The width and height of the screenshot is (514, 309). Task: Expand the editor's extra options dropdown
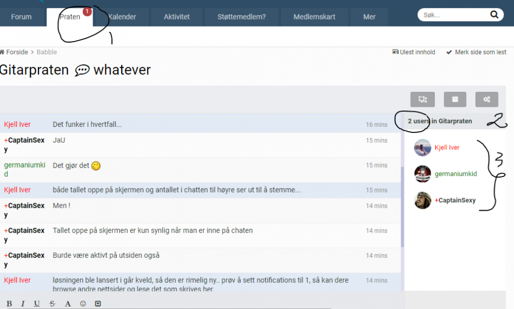click(x=98, y=303)
